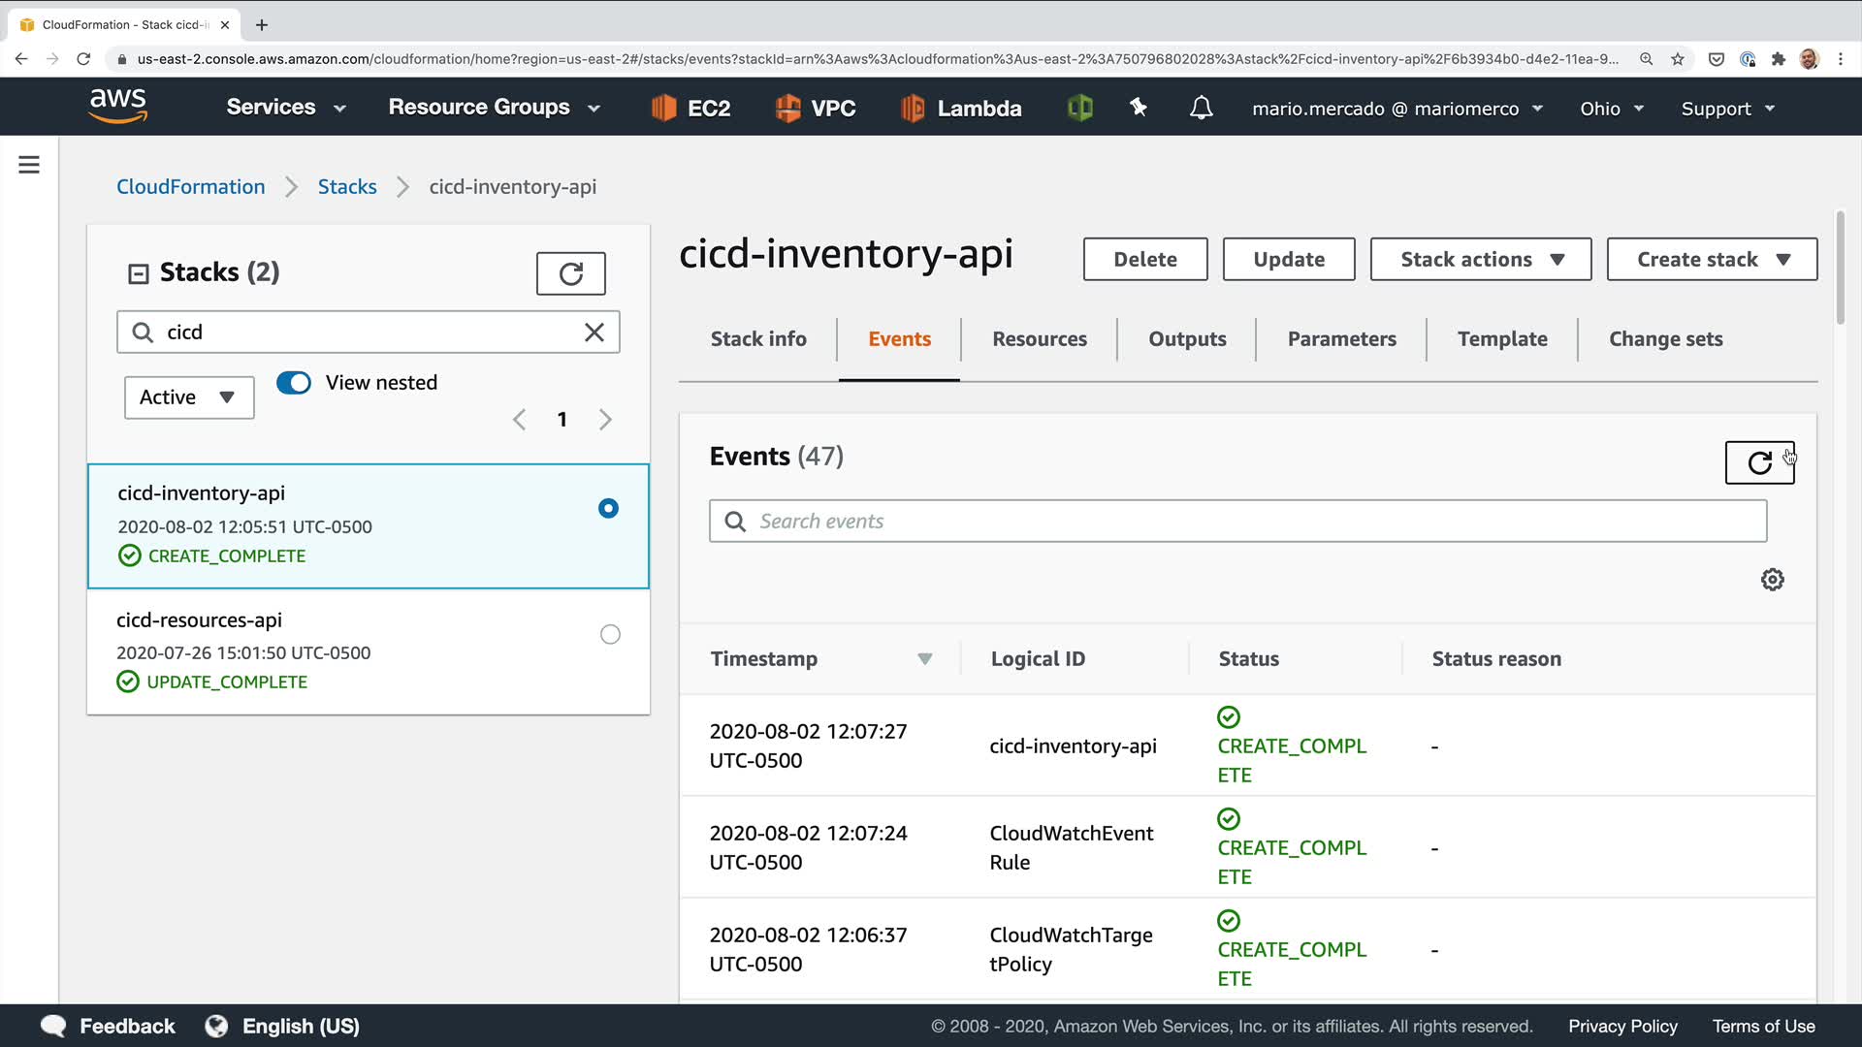Open the Active filter dropdown
The height and width of the screenshot is (1047, 1862).
coord(189,397)
